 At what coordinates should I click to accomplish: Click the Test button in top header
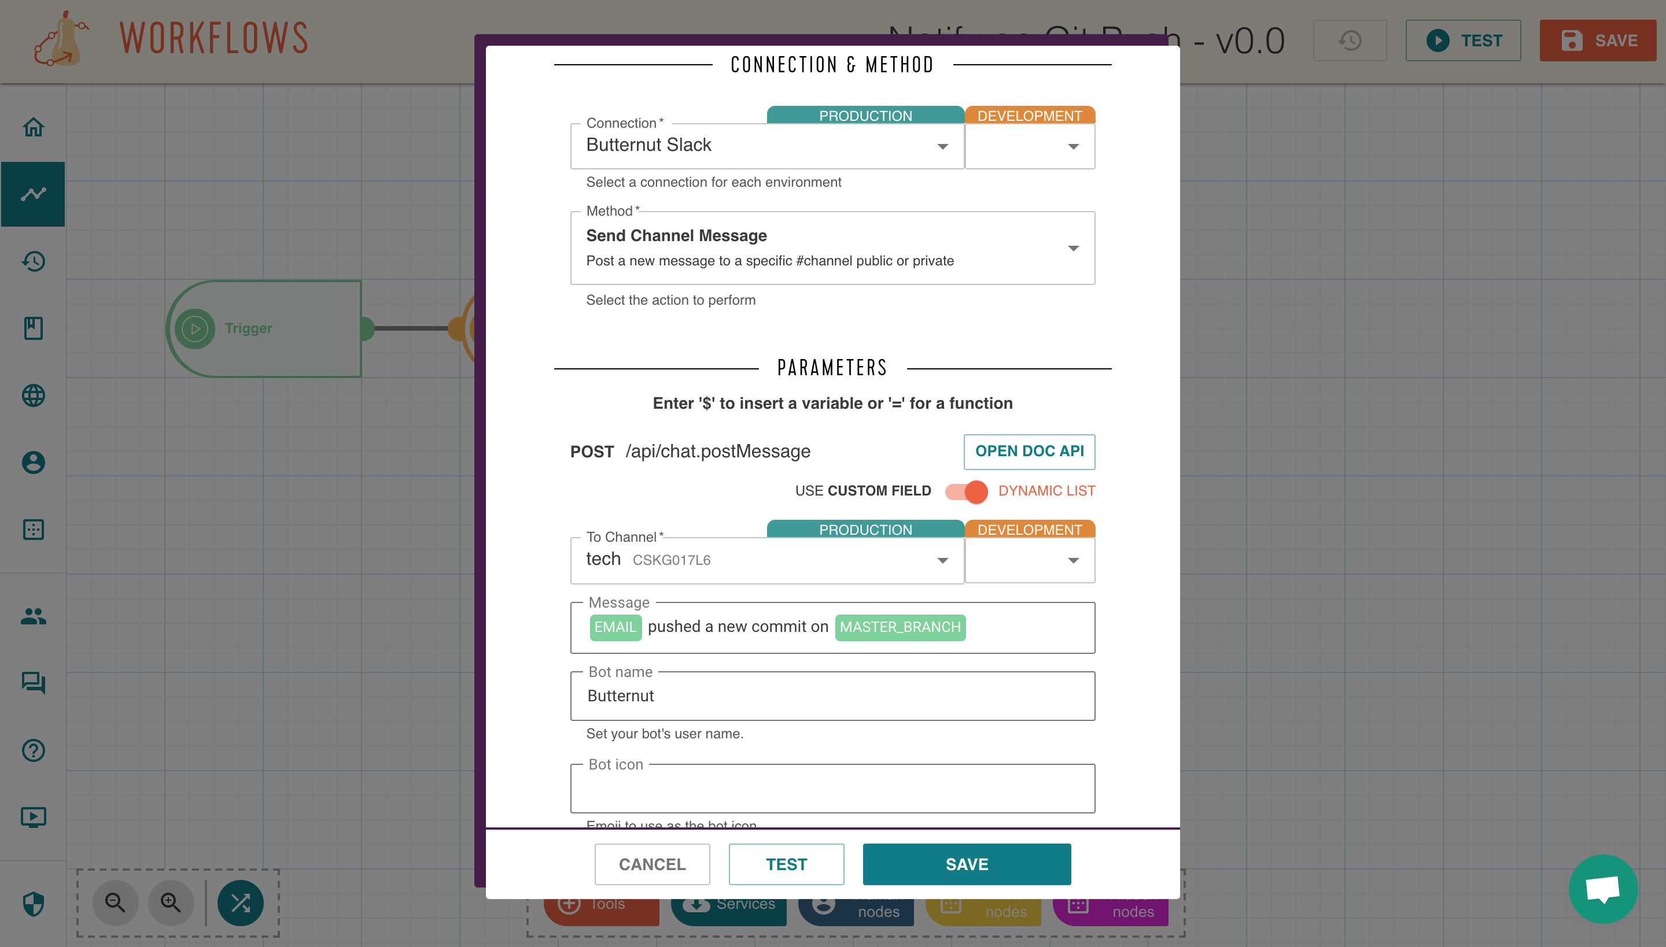pos(1463,40)
